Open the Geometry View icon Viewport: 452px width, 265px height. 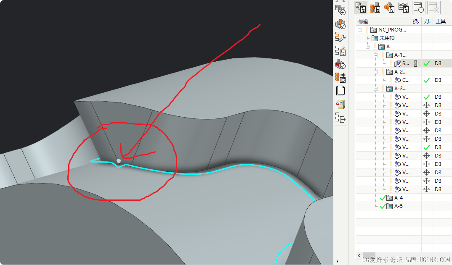[x=389, y=8]
